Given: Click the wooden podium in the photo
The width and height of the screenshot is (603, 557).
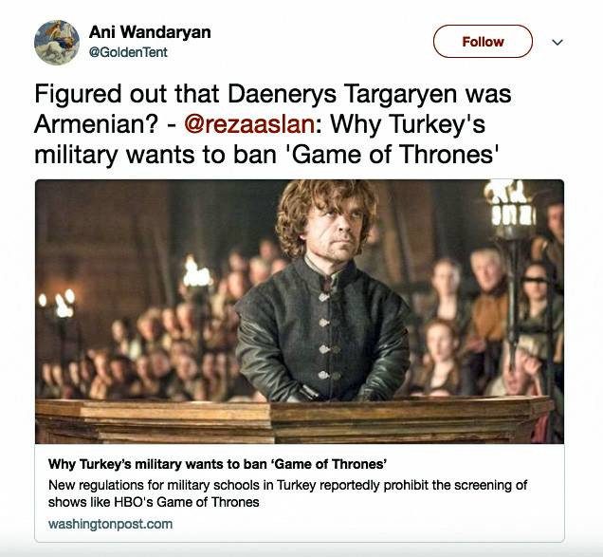Looking at the screenshot, I should pyautogui.click(x=295, y=421).
